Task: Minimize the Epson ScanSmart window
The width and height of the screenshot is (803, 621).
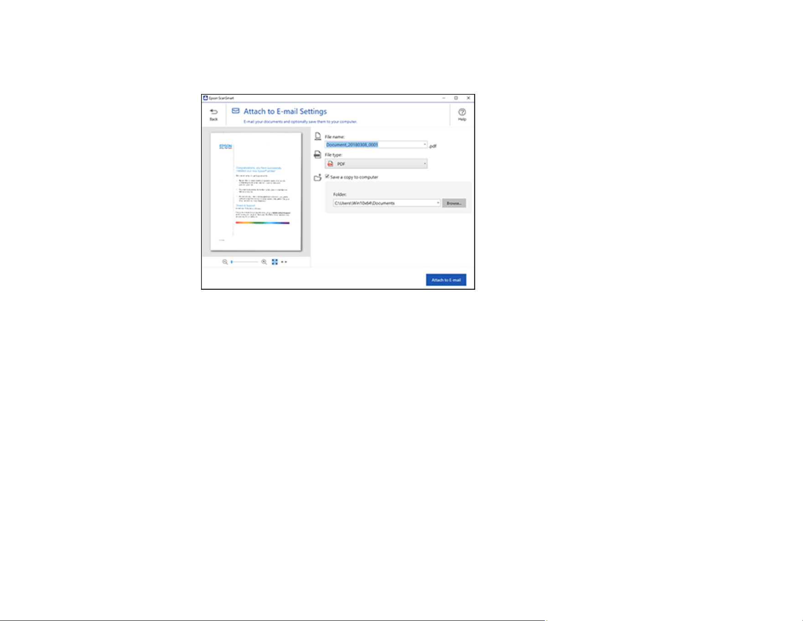Action: point(444,98)
